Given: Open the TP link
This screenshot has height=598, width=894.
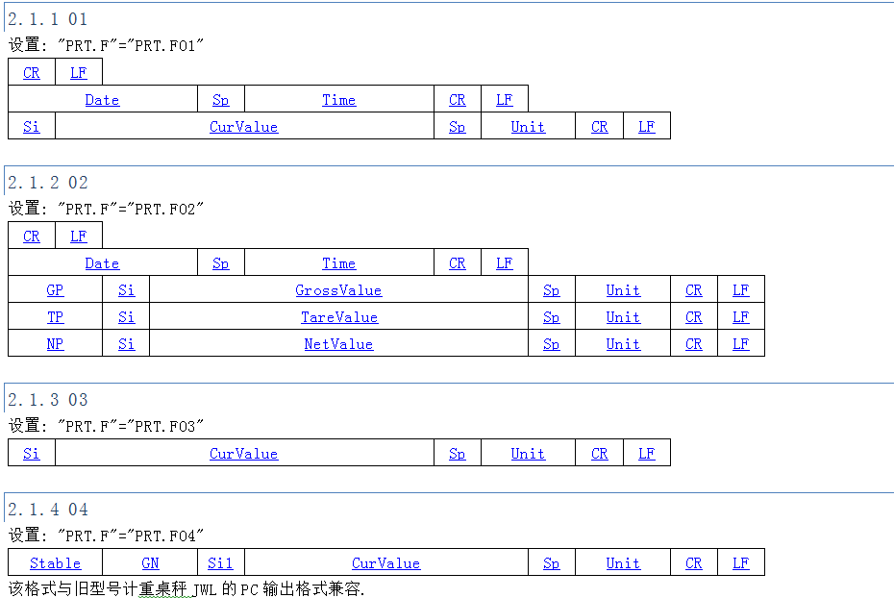Looking at the screenshot, I should [56, 317].
